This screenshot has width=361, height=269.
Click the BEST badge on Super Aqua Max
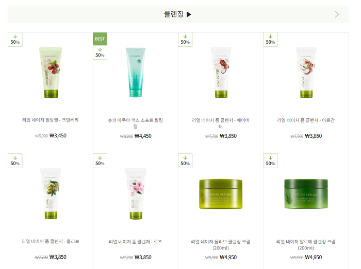click(100, 39)
